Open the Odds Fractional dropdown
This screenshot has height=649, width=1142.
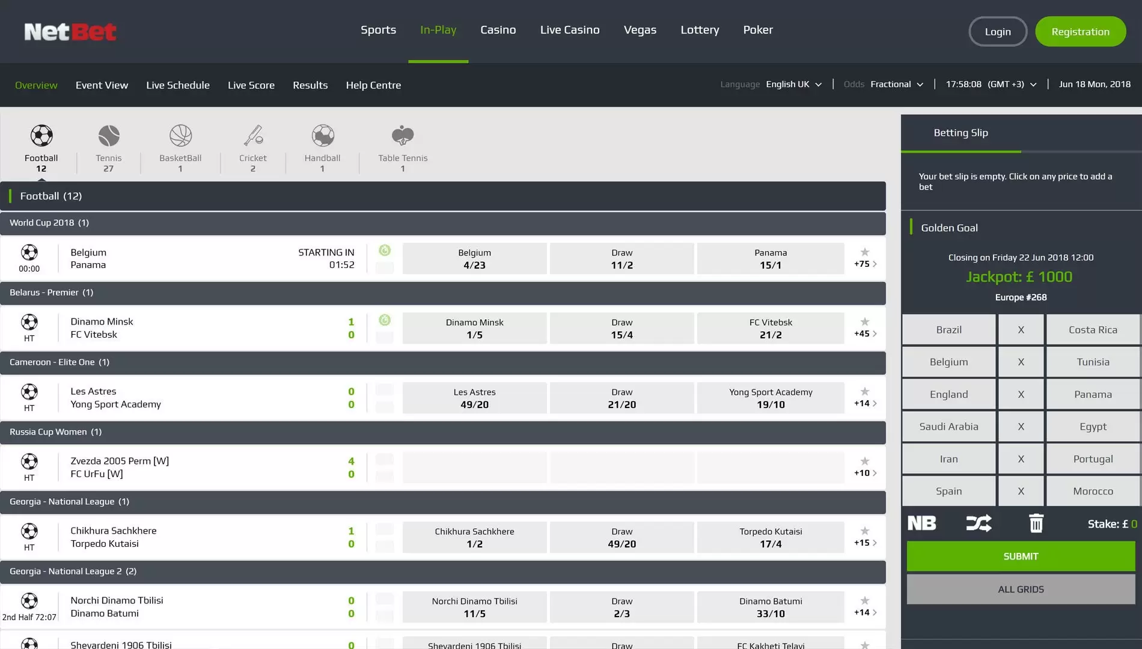[897, 84]
